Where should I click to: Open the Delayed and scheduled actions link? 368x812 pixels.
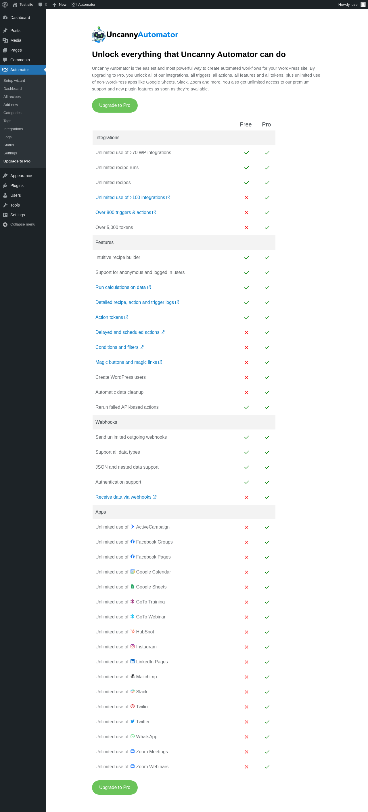(127, 332)
